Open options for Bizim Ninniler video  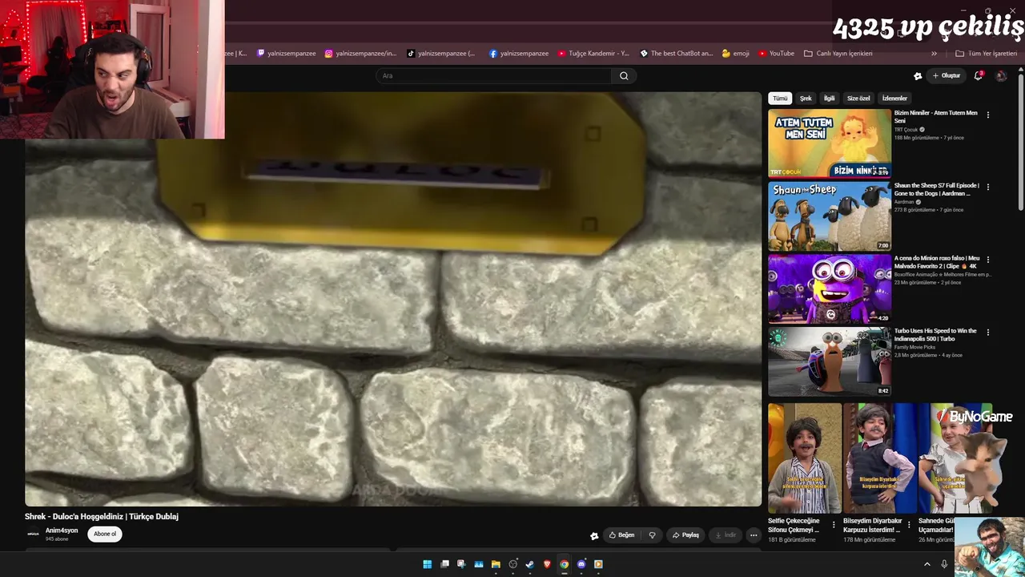click(987, 115)
